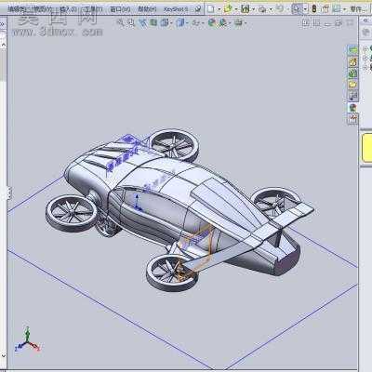Open the yellow folder task pane tab
This screenshot has width=372, height=372.
click(352, 85)
